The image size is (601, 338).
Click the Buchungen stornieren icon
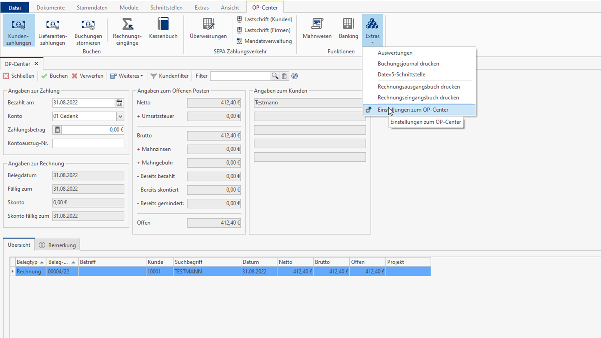point(88,25)
